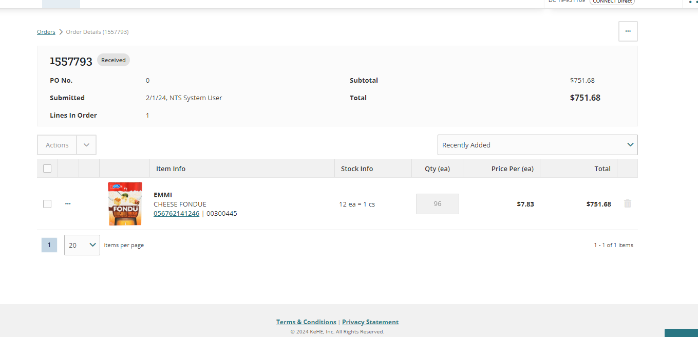Open the Recently Added sort dropdown
The height and width of the screenshot is (337, 698).
[537, 145]
